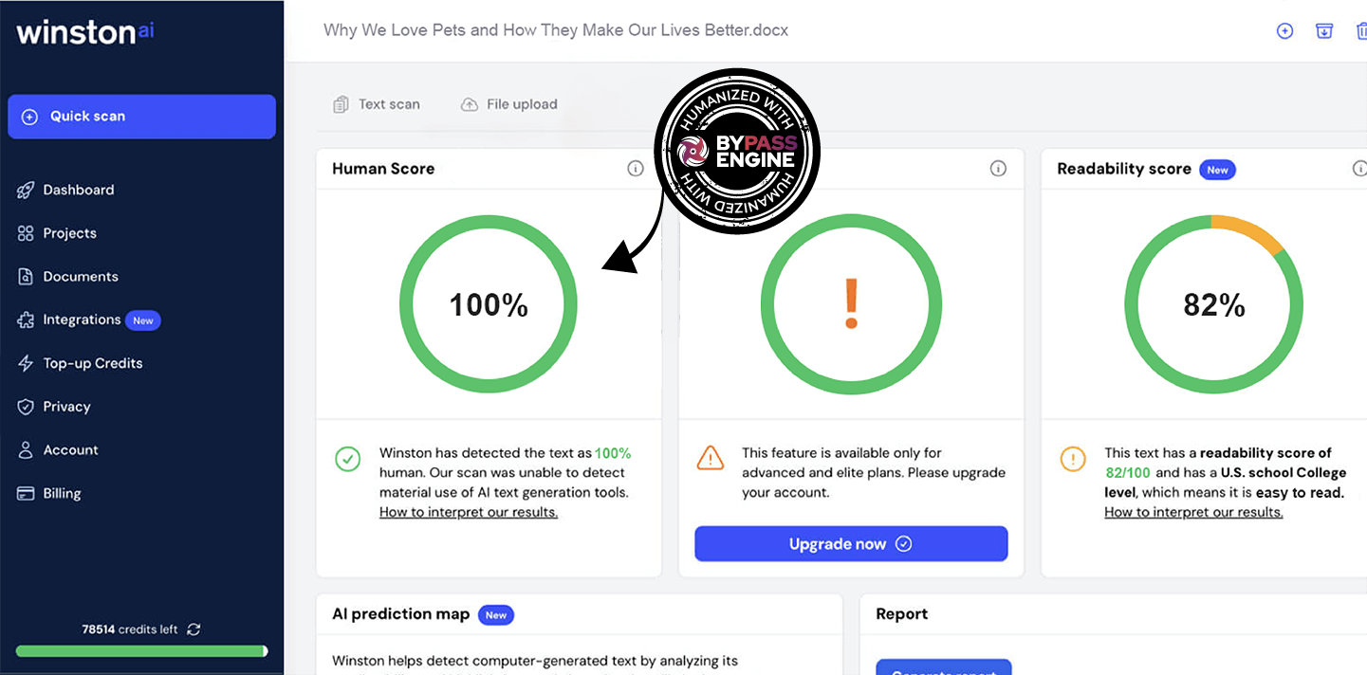Open the Account page
This screenshot has height=675, width=1367.
point(70,450)
